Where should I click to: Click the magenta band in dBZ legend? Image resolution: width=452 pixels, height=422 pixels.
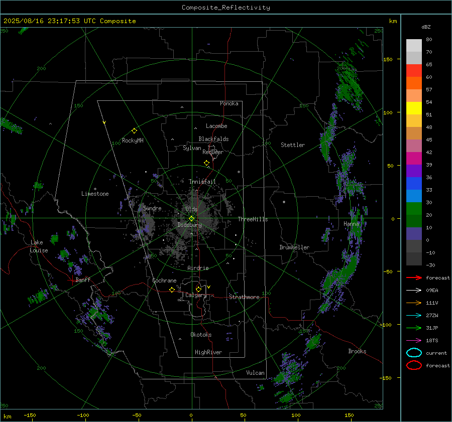[414, 158]
